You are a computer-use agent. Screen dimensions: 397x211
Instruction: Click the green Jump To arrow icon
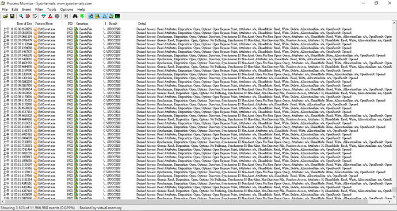pyautogui.click(x=82, y=16)
